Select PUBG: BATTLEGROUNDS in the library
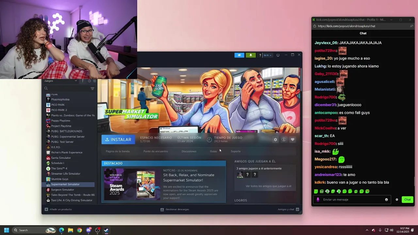 coord(66,131)
